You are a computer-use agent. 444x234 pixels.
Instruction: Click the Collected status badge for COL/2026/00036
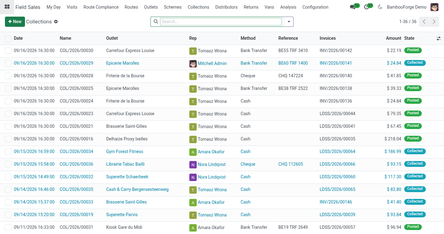click(415, 164)
